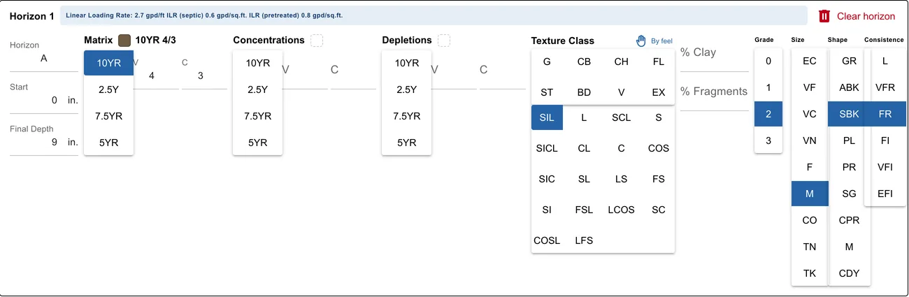Click the Clear horizon button text

866,16
